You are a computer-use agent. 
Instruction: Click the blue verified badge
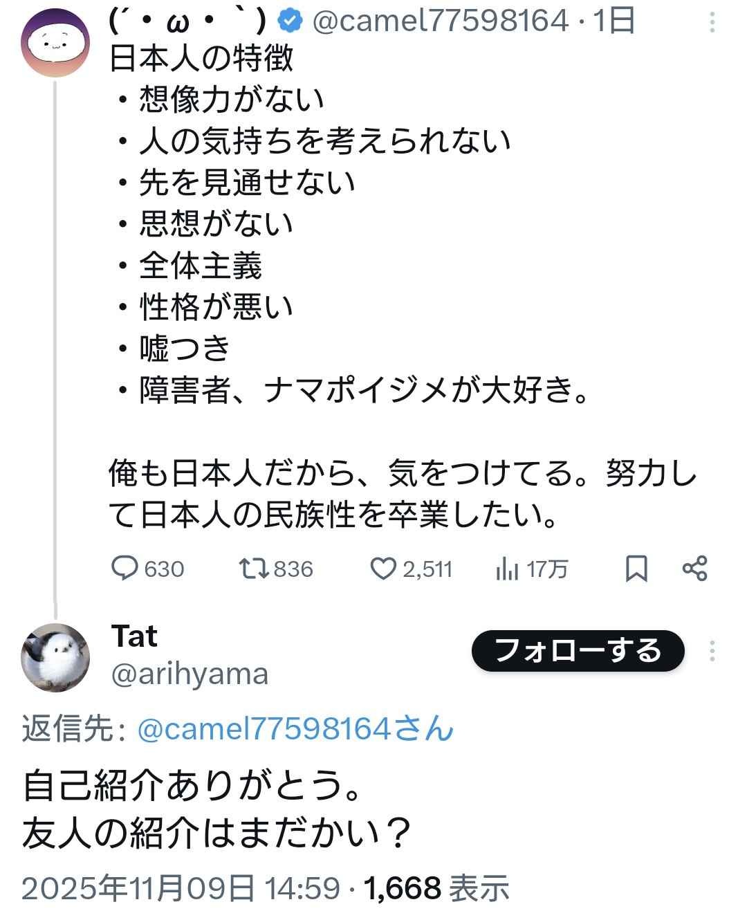click(290, 21)
